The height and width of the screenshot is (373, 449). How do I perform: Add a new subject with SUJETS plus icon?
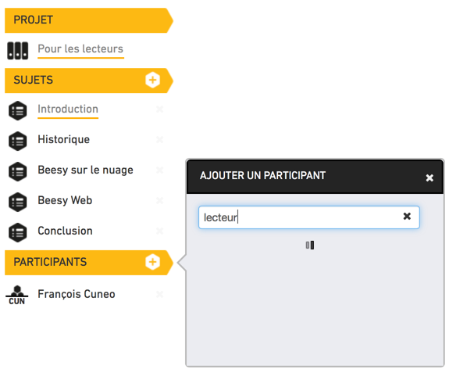pos(152,80)
